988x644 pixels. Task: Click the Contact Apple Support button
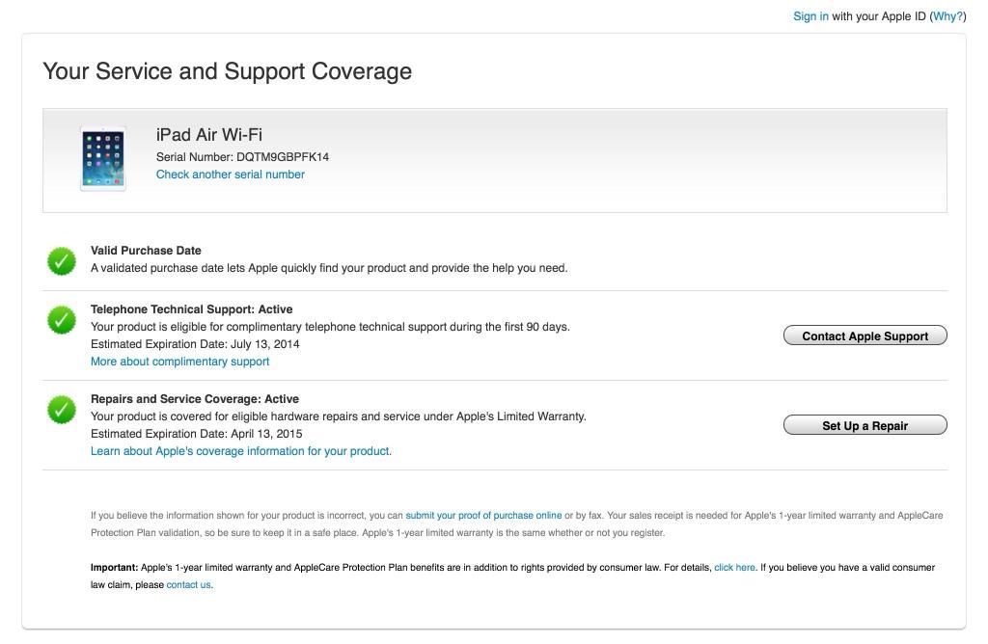pos(865,335)
